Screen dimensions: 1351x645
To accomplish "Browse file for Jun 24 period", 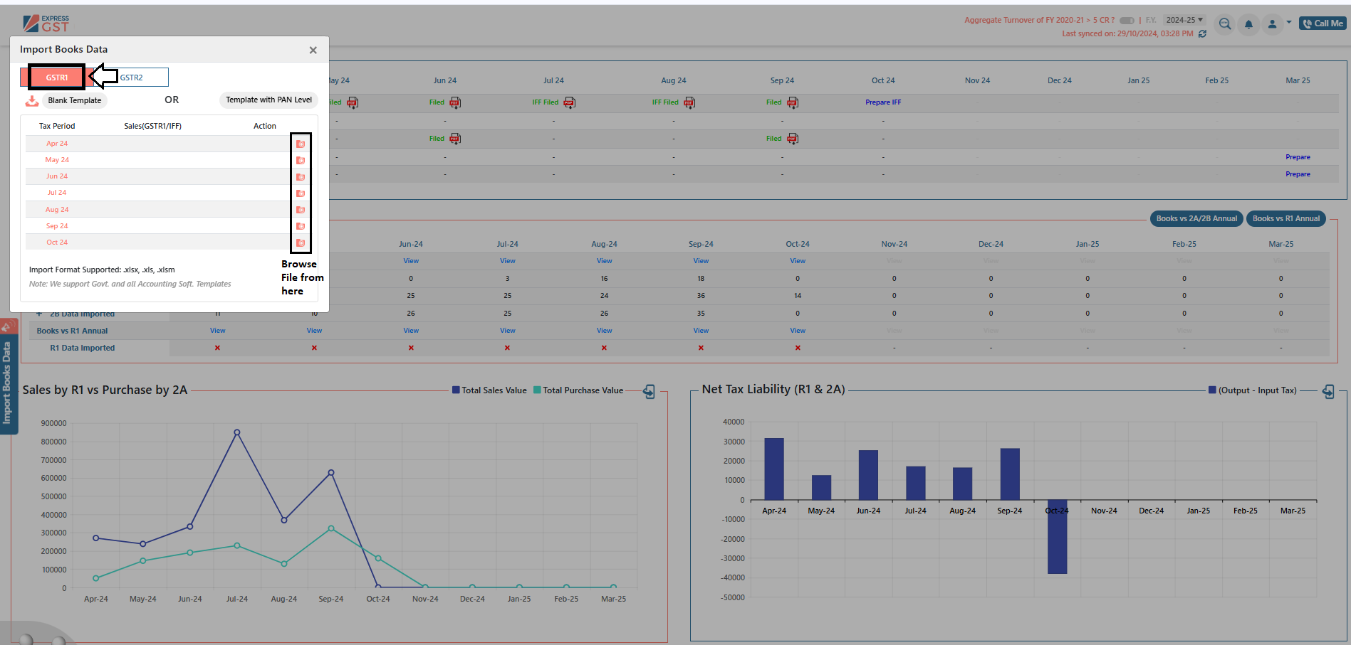I will click(301, 176).
